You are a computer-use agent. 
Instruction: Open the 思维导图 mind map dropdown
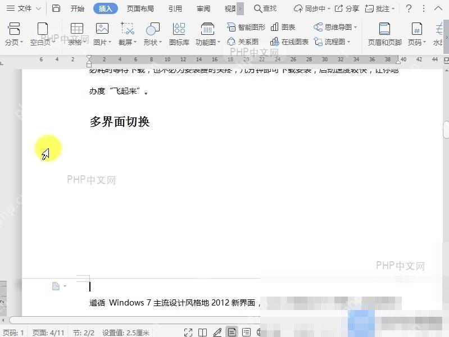coord(335,27)
